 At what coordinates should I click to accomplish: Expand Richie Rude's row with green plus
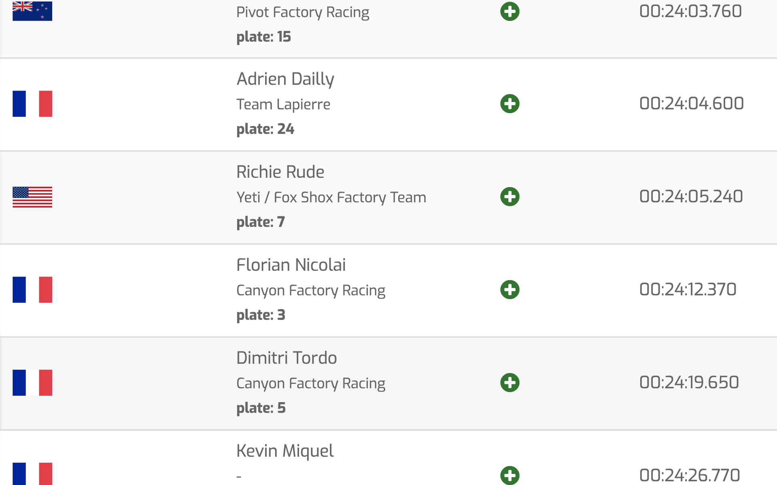[510, 197]
